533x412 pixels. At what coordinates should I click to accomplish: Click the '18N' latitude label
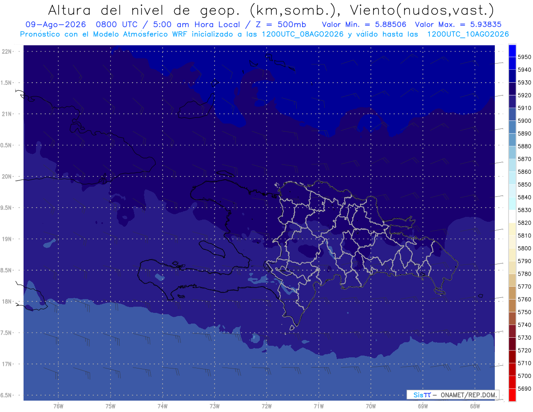point(7,301)
